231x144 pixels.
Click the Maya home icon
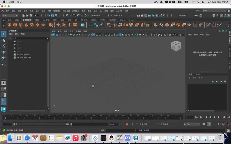point(2,11)
